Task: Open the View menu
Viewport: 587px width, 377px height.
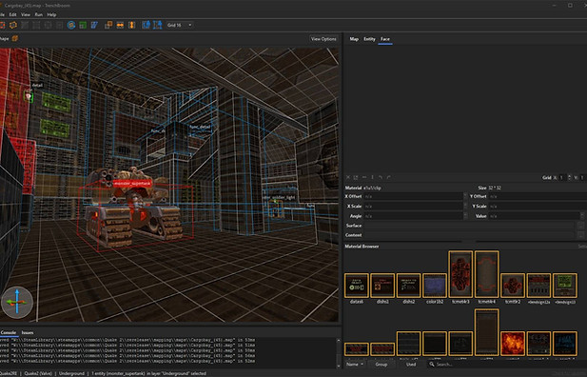Action: click(26, 14)
